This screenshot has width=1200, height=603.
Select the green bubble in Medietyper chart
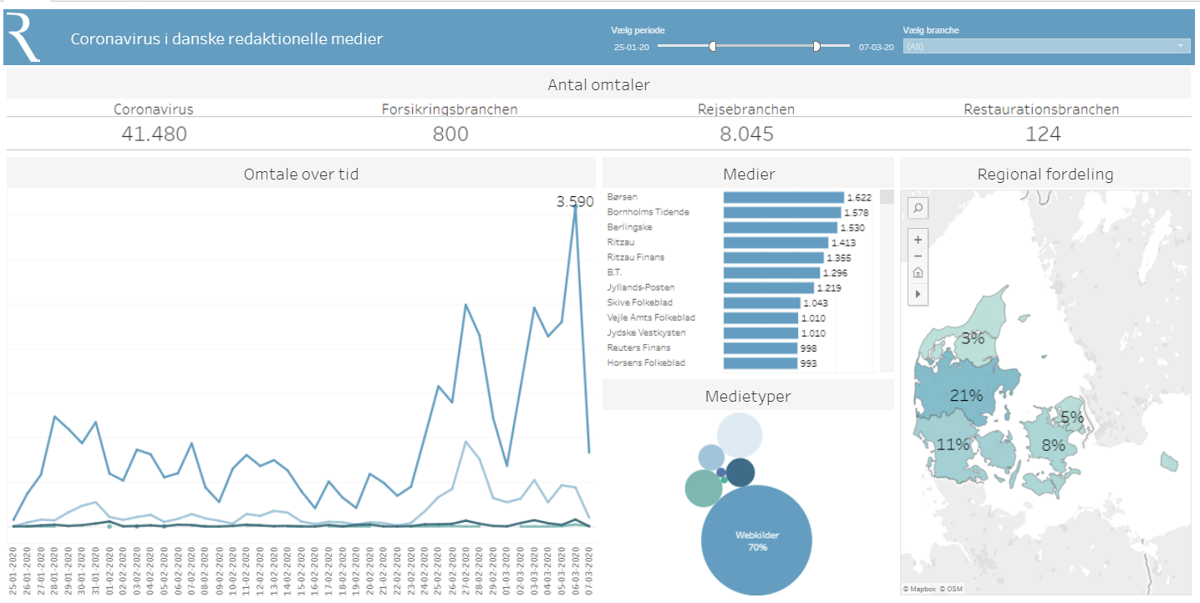[x=703, y=489]
